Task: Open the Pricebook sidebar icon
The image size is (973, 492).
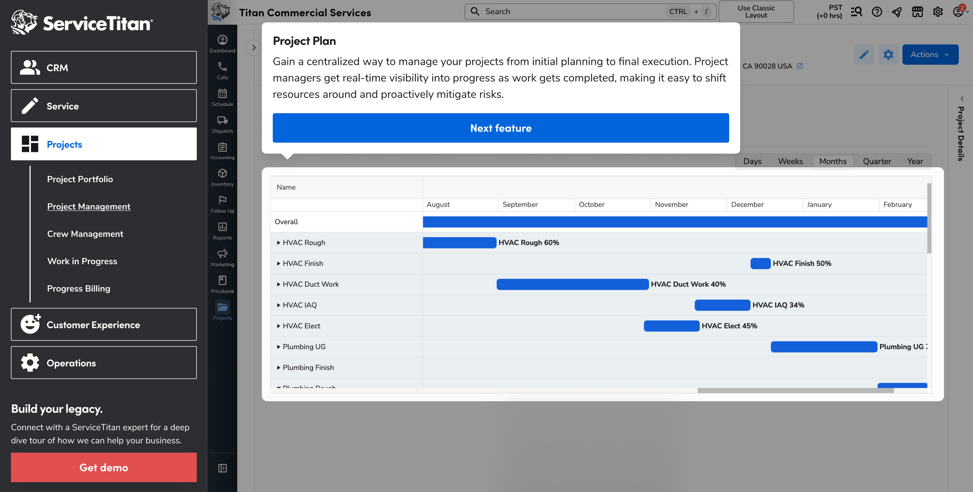Action: click(x=222, y=285)
